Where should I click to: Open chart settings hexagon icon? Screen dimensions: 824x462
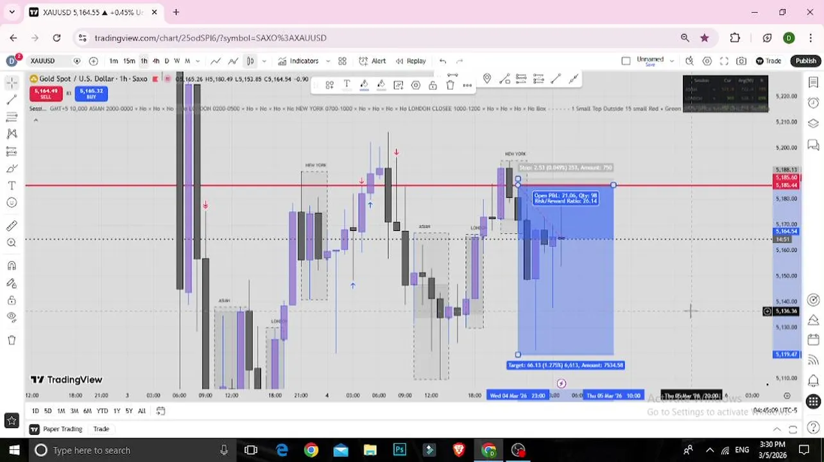(x=707, y=61)
